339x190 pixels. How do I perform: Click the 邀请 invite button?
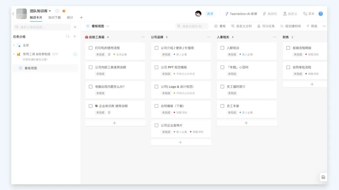click(x=209, y=14)
